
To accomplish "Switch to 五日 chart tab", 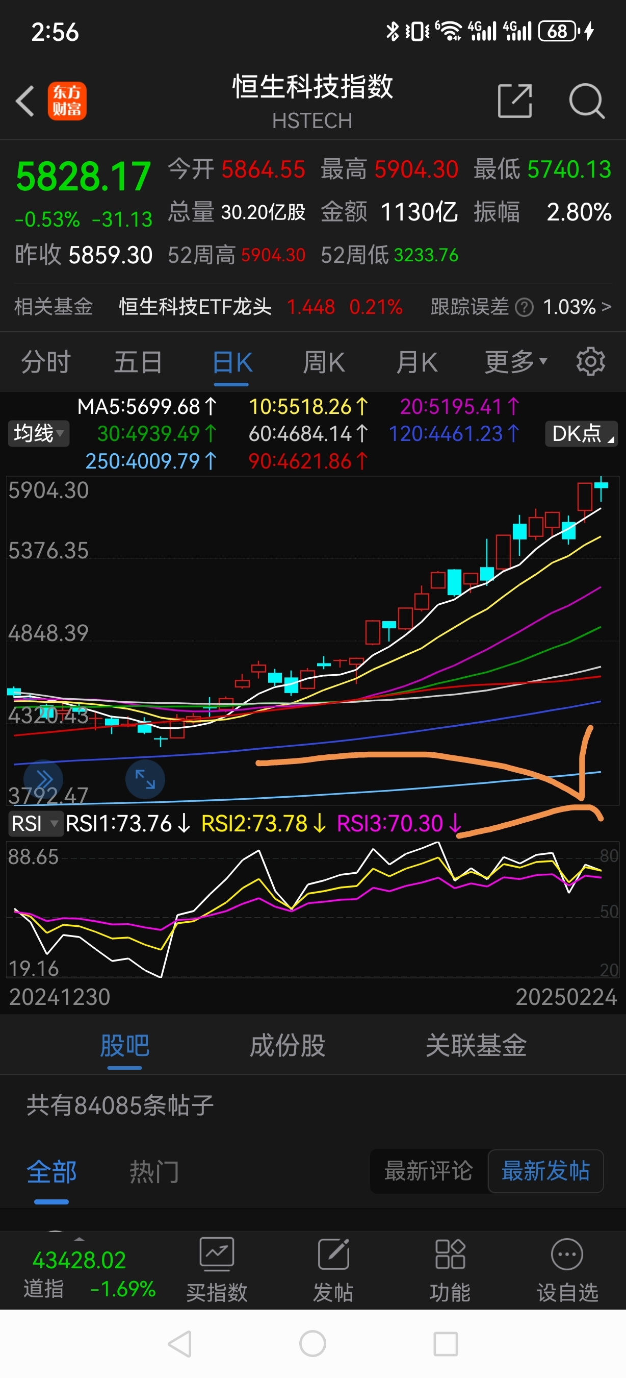I will (138, 362).
